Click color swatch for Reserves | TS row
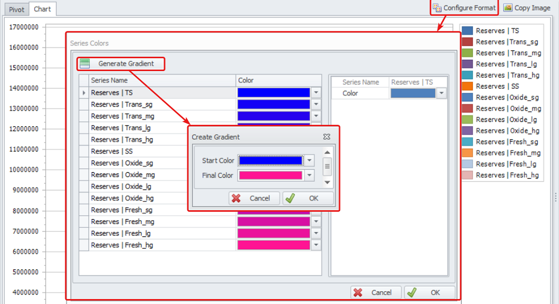Viewport: 559px width, 304px height. (274, 93)
